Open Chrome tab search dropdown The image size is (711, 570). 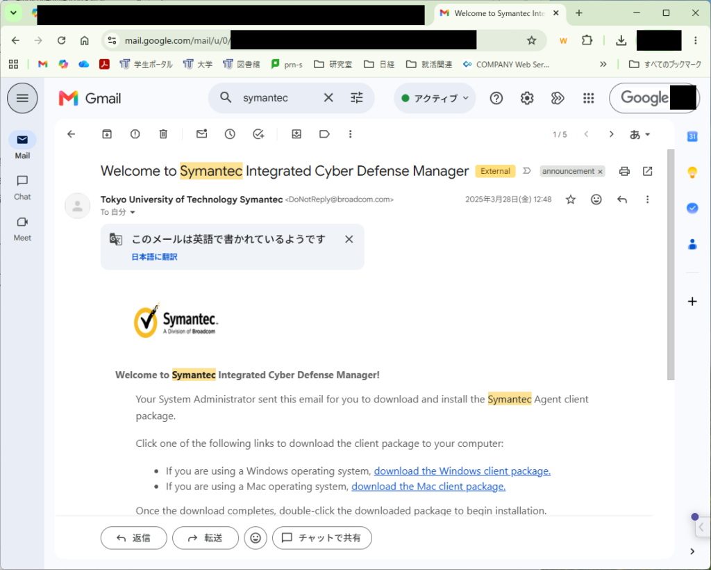tap(13, 13)
